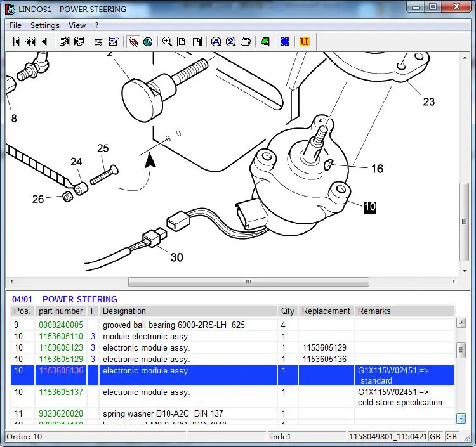Image resolution: width=476 pixels, height=447 pixels.
Task: Select highlighted part number 1153605136
Action: pos(61,370)
